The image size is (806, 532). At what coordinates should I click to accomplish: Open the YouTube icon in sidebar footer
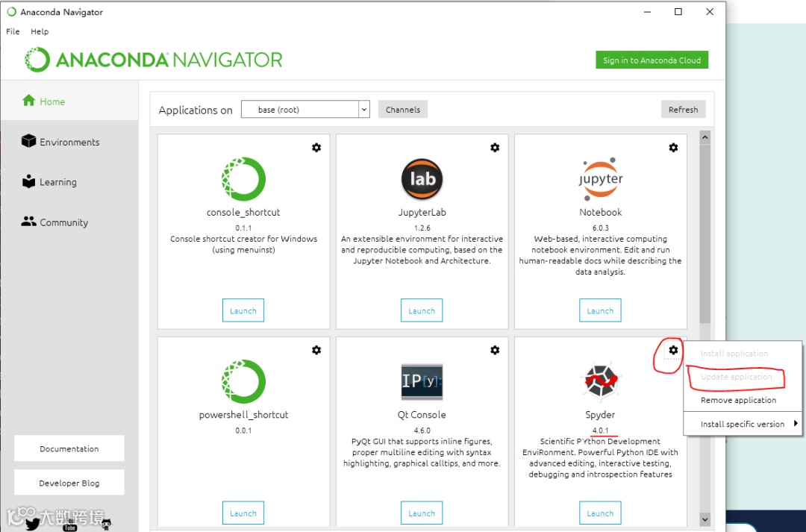(x=69, y=525)
